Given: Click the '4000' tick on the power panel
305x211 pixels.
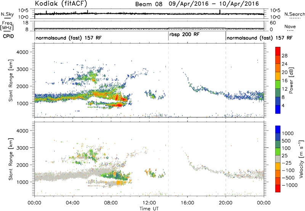Looking at the screenshot, I should (x=22, y=52).
